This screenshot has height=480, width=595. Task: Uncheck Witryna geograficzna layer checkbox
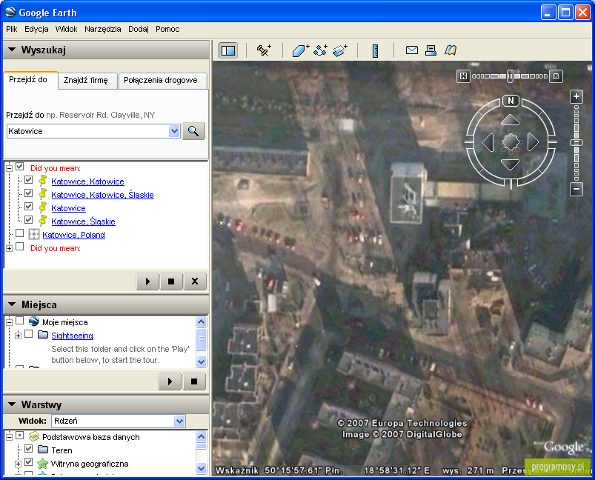tap(28, 461)
